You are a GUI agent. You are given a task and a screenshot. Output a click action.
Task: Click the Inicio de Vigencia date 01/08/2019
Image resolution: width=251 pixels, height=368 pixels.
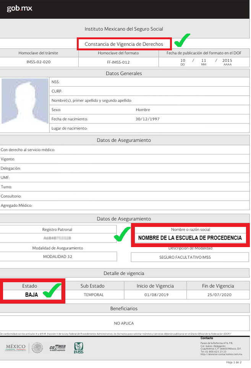155,295
